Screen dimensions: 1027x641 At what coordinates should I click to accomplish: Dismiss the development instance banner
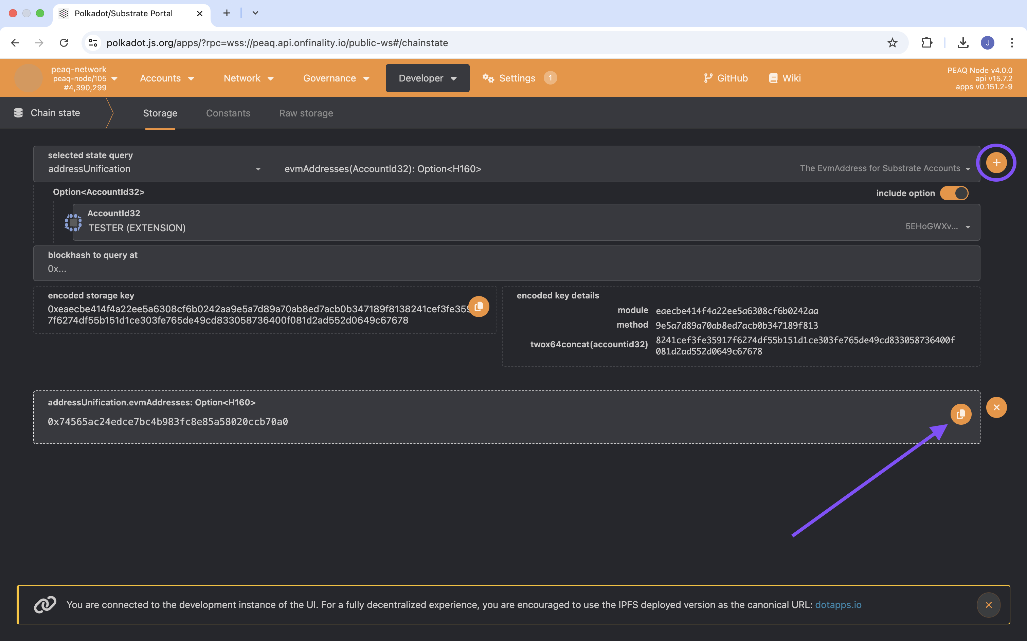click(x=988, y=605)
